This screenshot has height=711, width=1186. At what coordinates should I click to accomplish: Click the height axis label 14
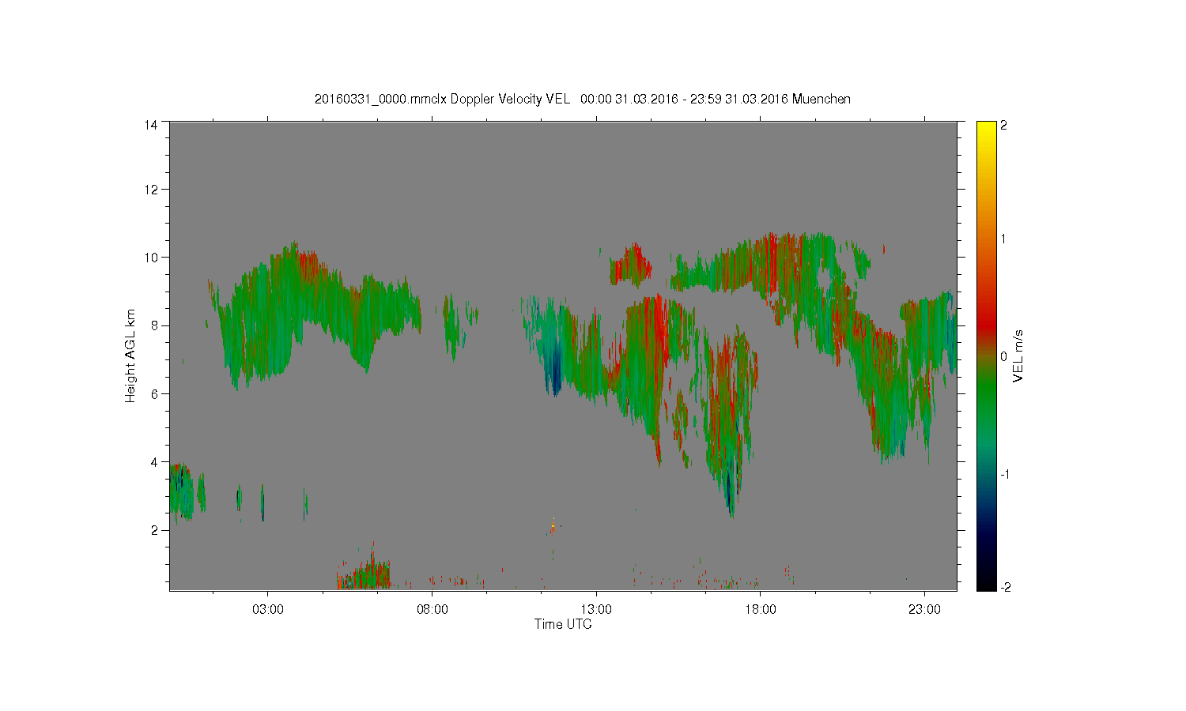(150, 125)
